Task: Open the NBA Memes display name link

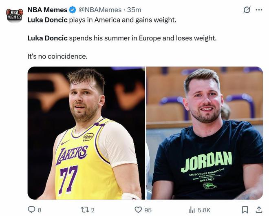Action: click(x=47, y=10)
